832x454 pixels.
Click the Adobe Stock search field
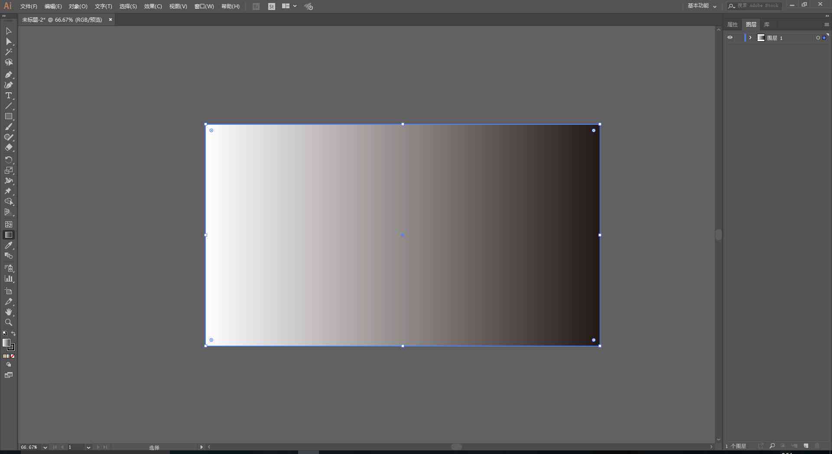pyautogui.click(x=754, y=6)
